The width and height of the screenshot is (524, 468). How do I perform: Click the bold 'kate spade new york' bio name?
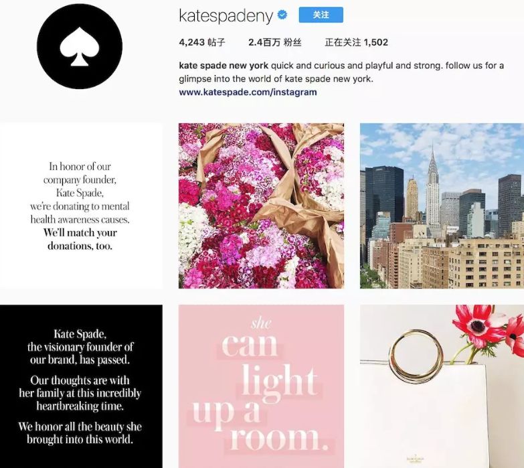224,66
